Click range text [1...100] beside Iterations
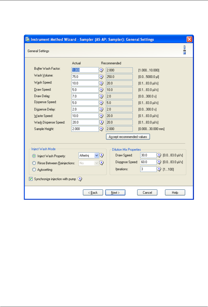This screenshot has width=208, height=307. [x=168, y=169]
